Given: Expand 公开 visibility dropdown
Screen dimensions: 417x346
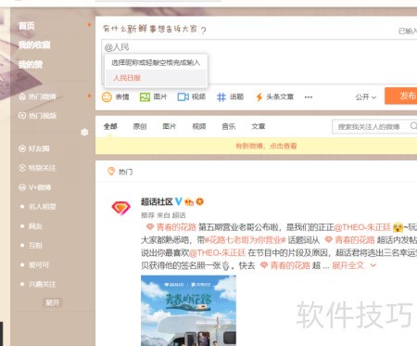Looking at the screenshot, I should pos(365,97).
